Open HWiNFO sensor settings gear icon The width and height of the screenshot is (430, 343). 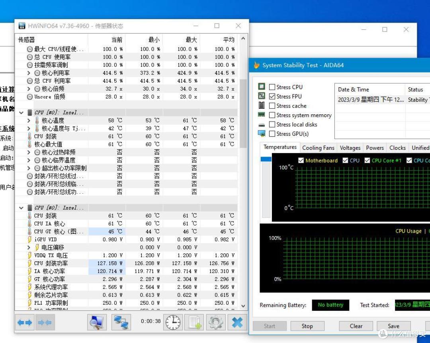tap(215, 322)
